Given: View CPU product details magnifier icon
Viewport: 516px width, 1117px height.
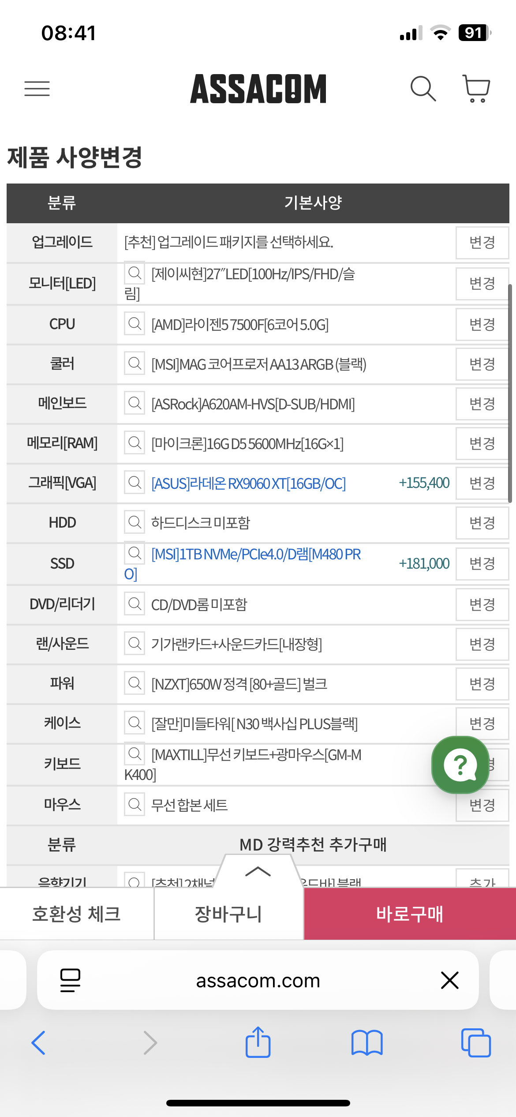Looking at the screenshot, I should point(135,324).
